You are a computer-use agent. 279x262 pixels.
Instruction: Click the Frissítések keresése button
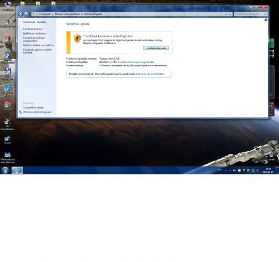click(156, 48)
